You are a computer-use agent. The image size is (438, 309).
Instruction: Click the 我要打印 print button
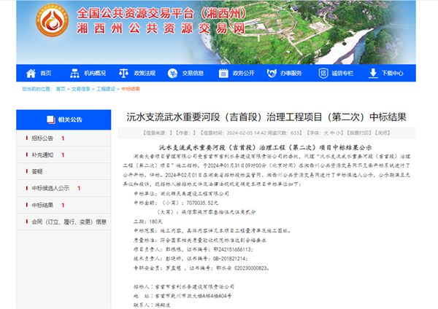[x=384, y=133]
